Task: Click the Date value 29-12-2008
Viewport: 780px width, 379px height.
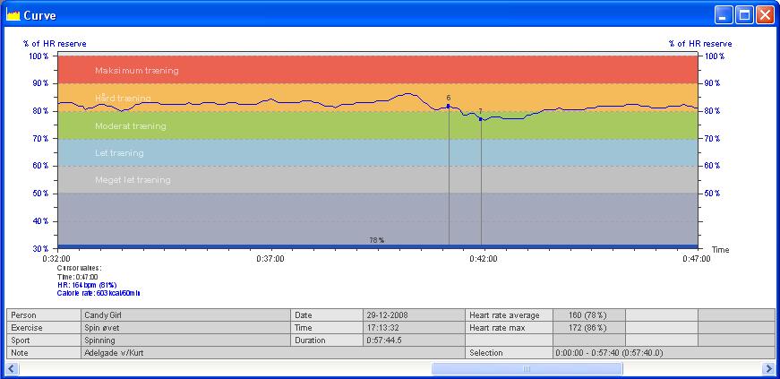Action: tap(414, 315)
